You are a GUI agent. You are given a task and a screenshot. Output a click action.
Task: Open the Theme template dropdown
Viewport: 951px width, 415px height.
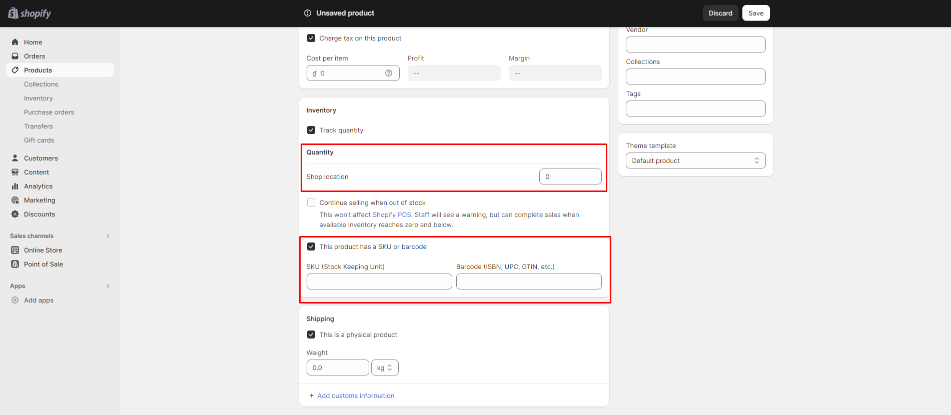[x=695, y=160]
